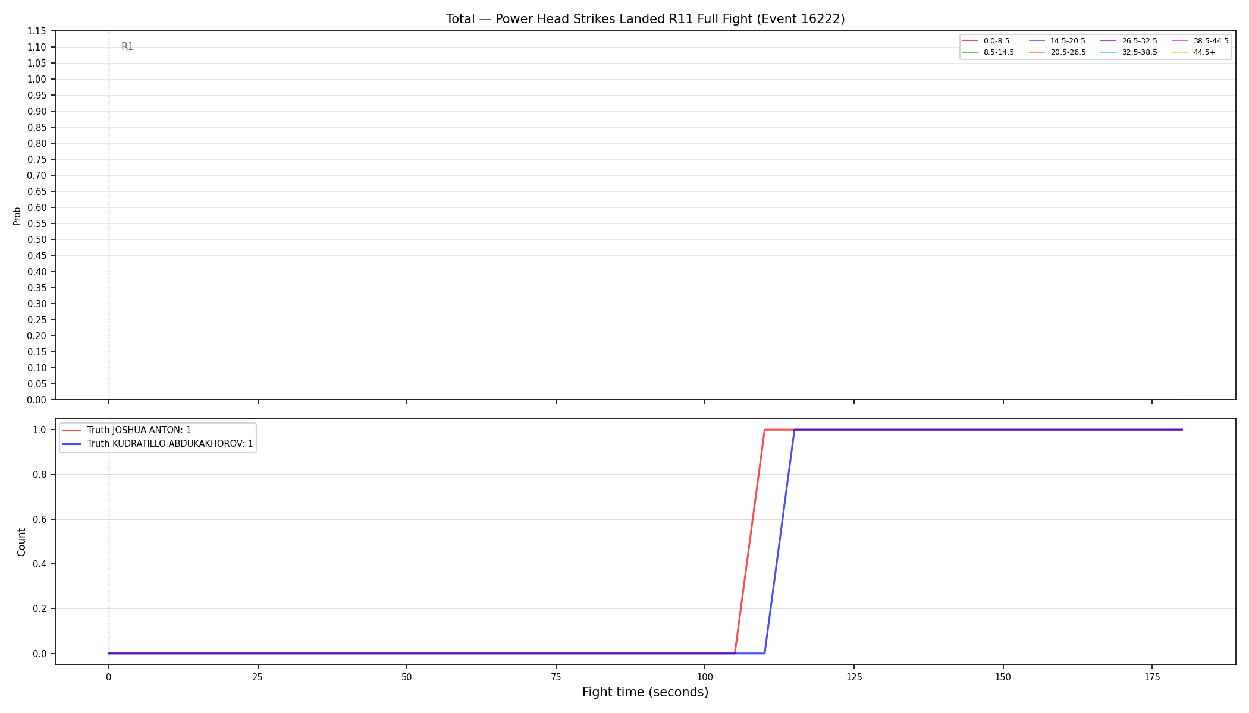Click the 25 tick on the time axis
Image resolution: width=1249 pixels, height=713 pixels.
[258, 677]
